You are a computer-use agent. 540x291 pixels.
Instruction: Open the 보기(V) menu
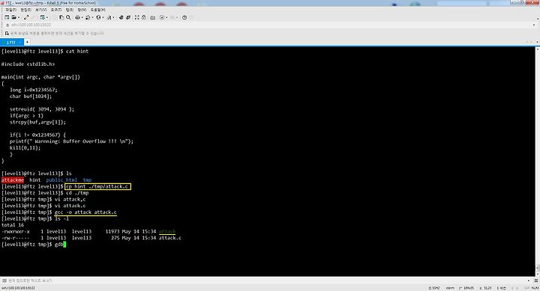coord(41,10)
